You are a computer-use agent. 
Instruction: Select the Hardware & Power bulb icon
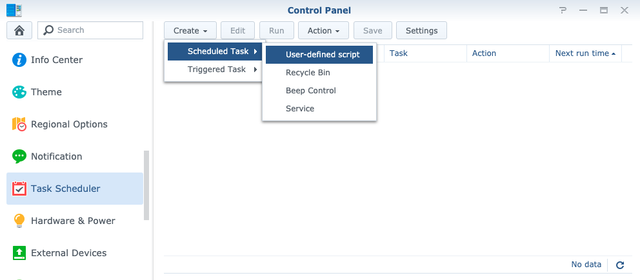tap(19, 221)
